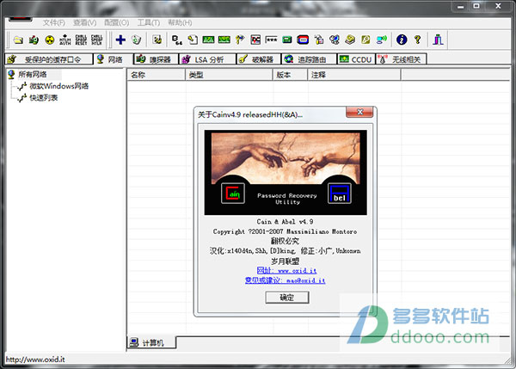The width and height of the screenshot is (516, 369).
Task: Click the NTLM AUTH toolbar icon
Action: (x=65, y=40)
